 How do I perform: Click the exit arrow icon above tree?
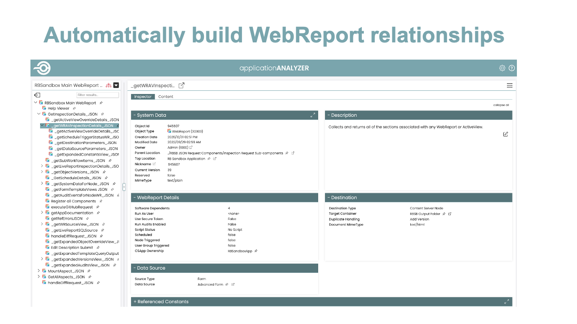(37, 95)
